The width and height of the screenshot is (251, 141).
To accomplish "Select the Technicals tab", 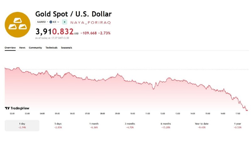I will click(51, 48).
